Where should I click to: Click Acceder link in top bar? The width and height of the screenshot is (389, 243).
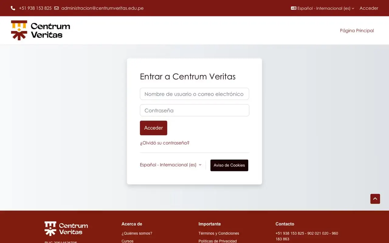point(369,8)
